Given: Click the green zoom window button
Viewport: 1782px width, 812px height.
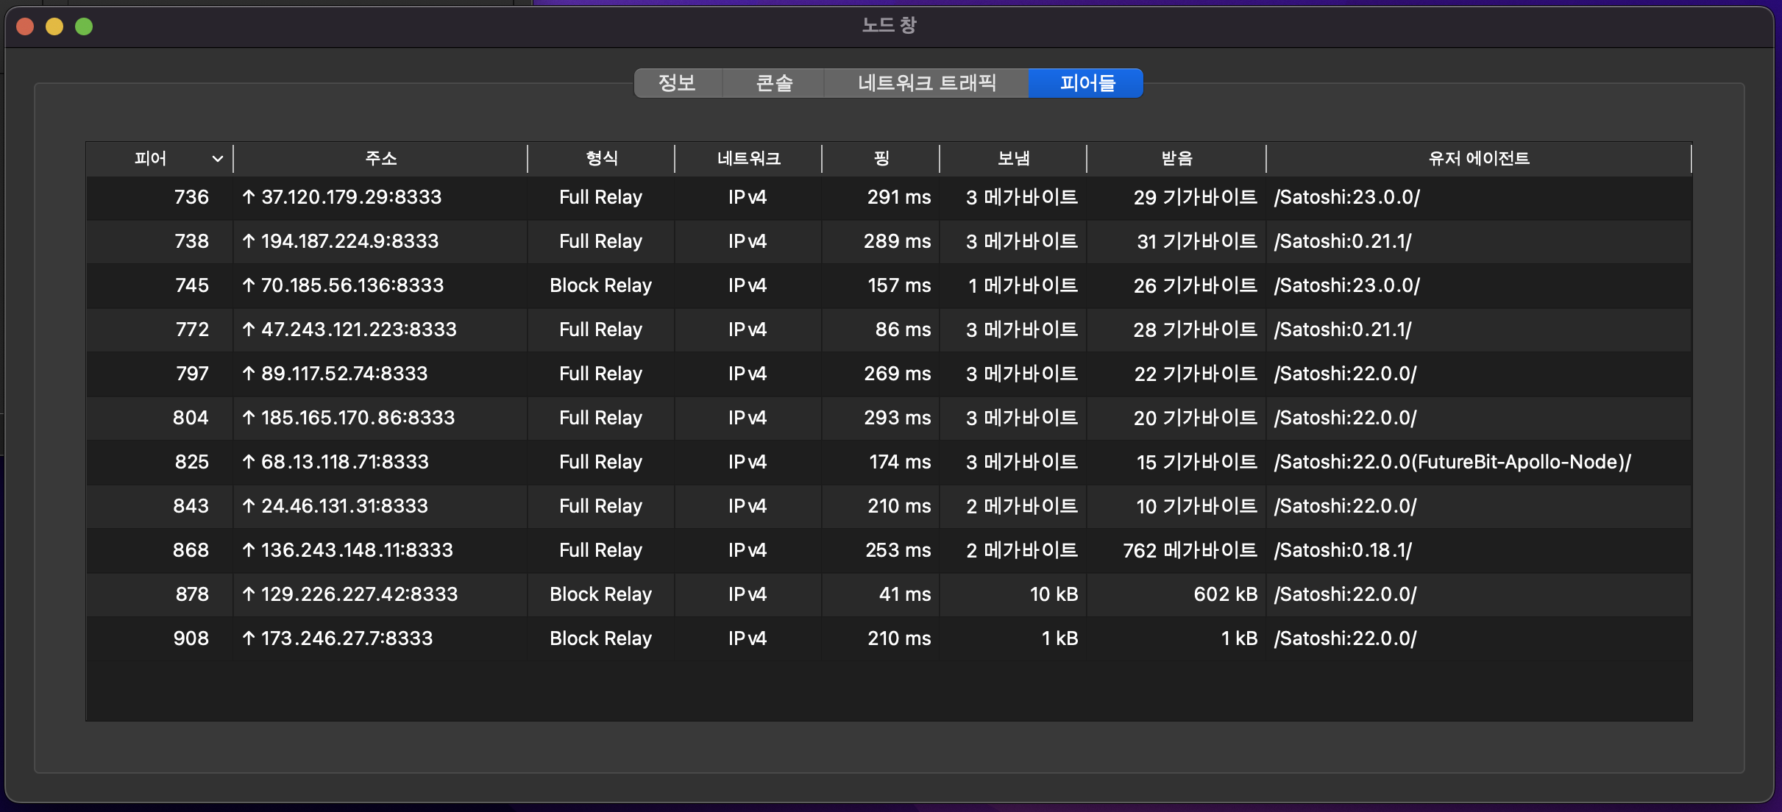Looking at the screenshot, I should [84, 26].
